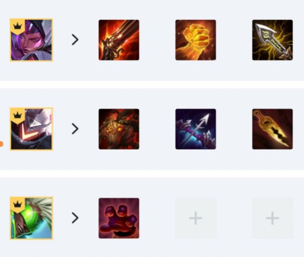The image size is (304, 257).
Task: Toggle crown badge on purple hooded champion
Action: (17, 26)
